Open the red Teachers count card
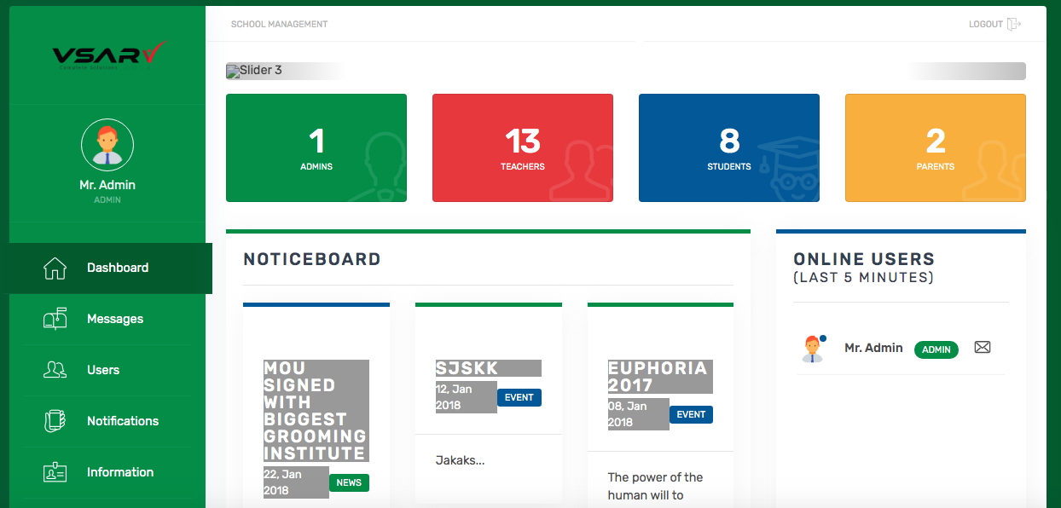Screen dimensions: 1061x508 (x=523, y=148)
